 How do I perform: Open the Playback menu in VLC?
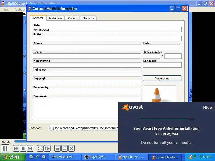[x=19, y=10]
